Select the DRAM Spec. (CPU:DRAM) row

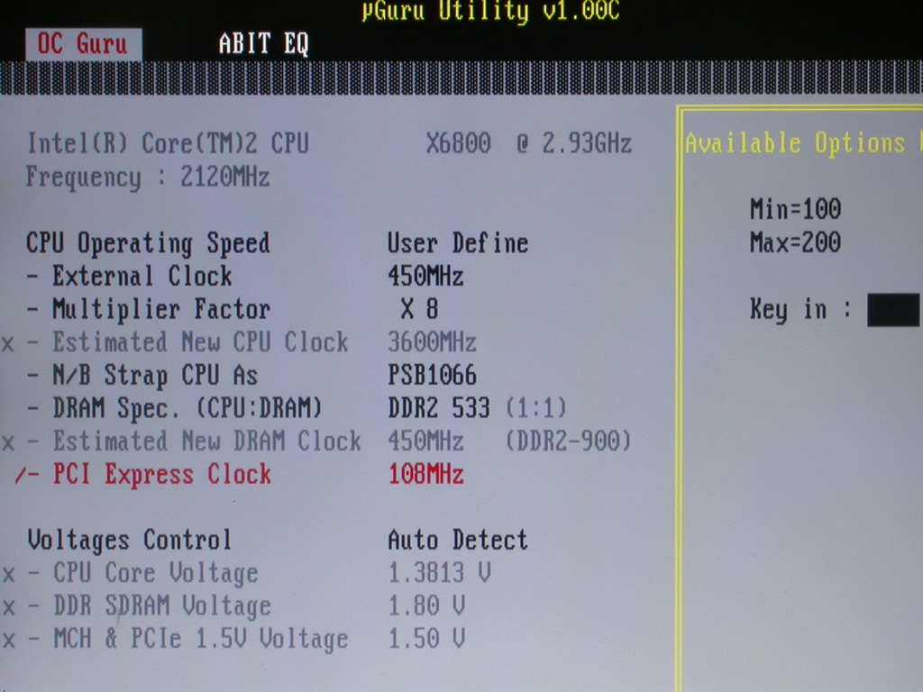coord(174,408)
